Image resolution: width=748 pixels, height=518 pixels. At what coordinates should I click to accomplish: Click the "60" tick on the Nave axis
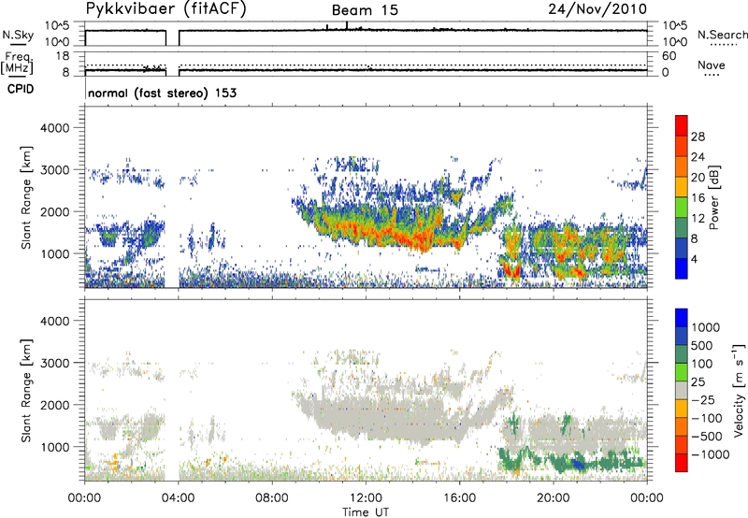(x=669, y=56)
